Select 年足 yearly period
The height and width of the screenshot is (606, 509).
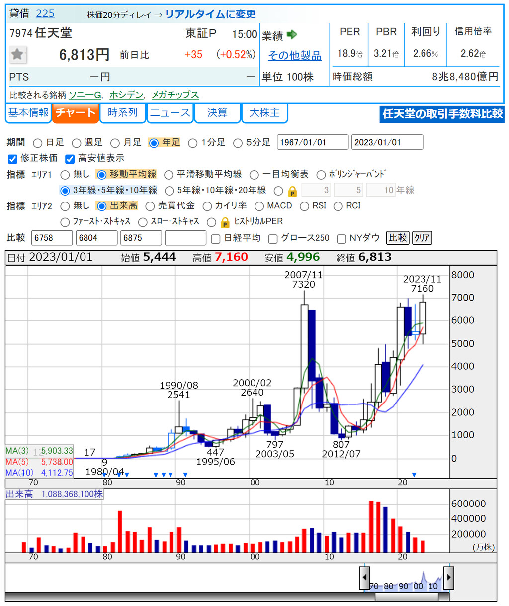pos(154,143)
